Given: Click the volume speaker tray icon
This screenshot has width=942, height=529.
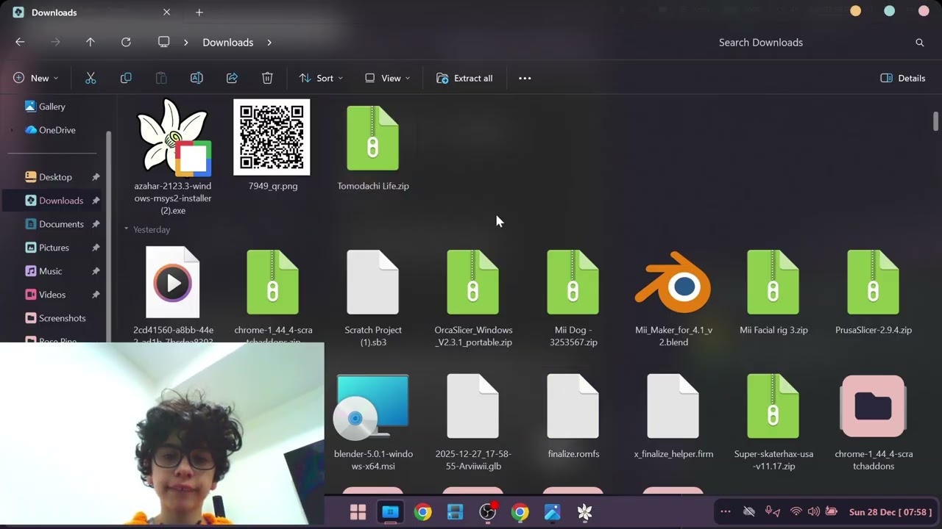Looking at the screenshot, I should [x=813, y=511].
